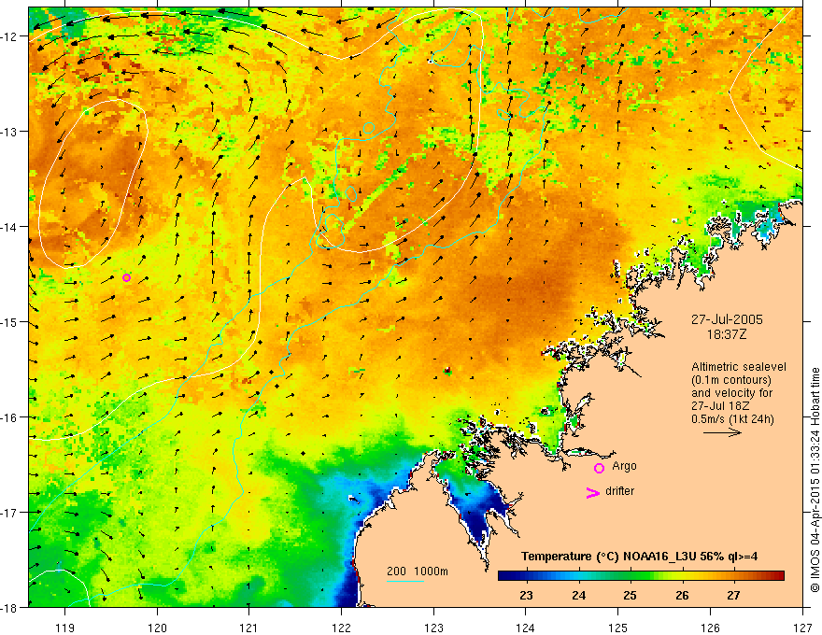This screenshot has width=822, height=635.
Task: Click the cyan 200 1000m depth contour legend line
Action: 405,581
